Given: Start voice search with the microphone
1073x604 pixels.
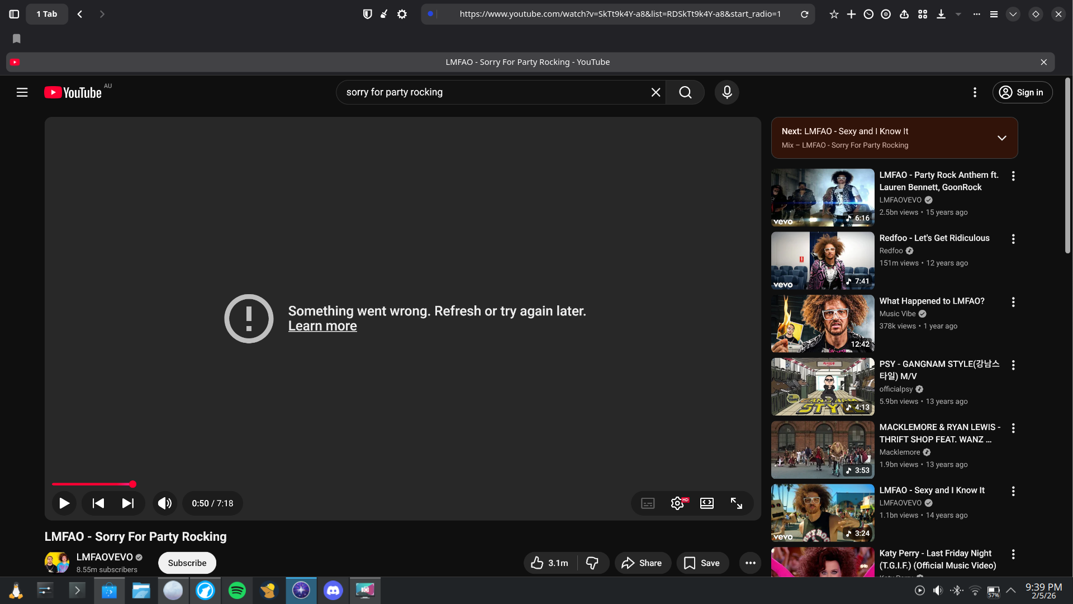Looking at the screenshot, I should pyautogui.click(x=727, y=92).
